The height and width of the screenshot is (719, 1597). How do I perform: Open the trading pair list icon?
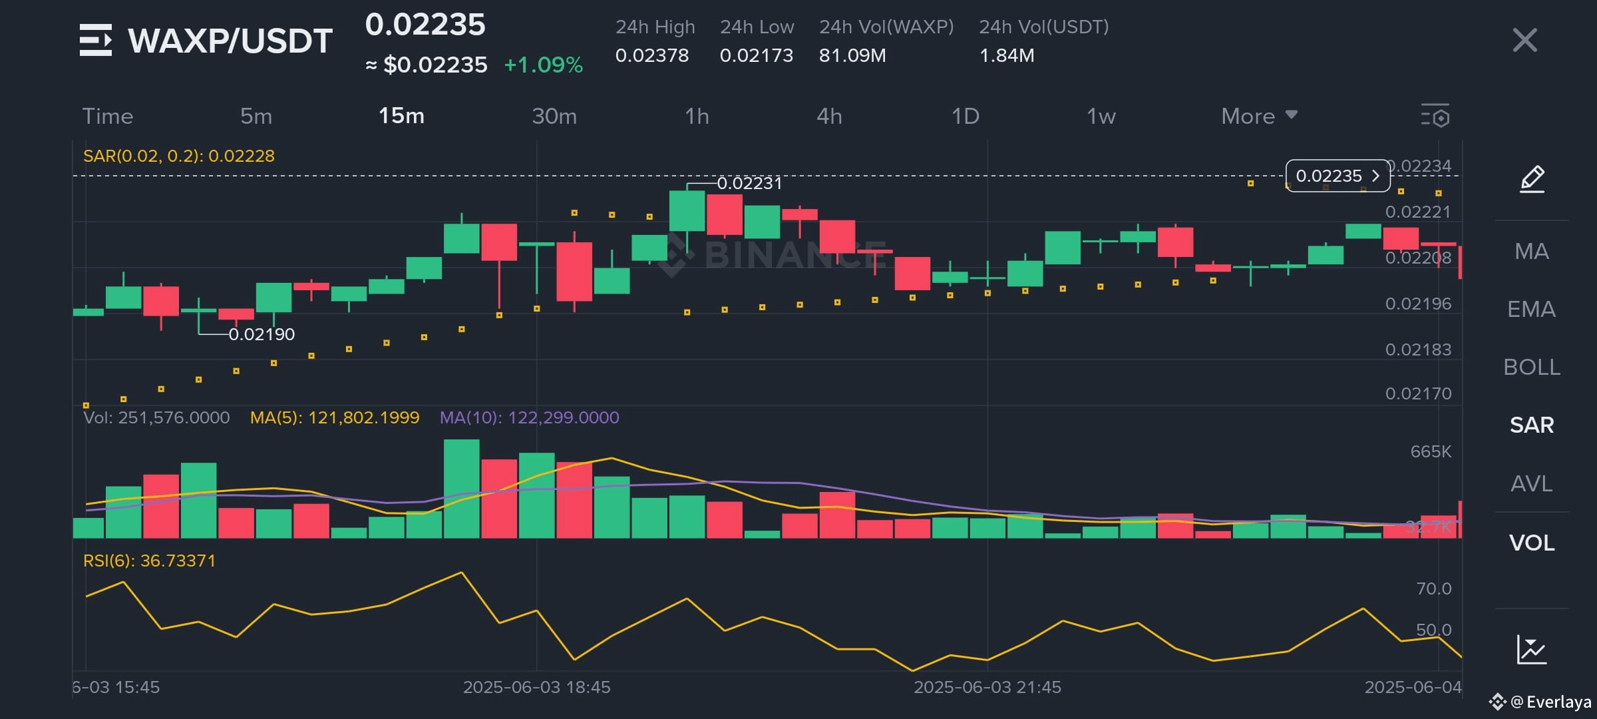(96, 40)
